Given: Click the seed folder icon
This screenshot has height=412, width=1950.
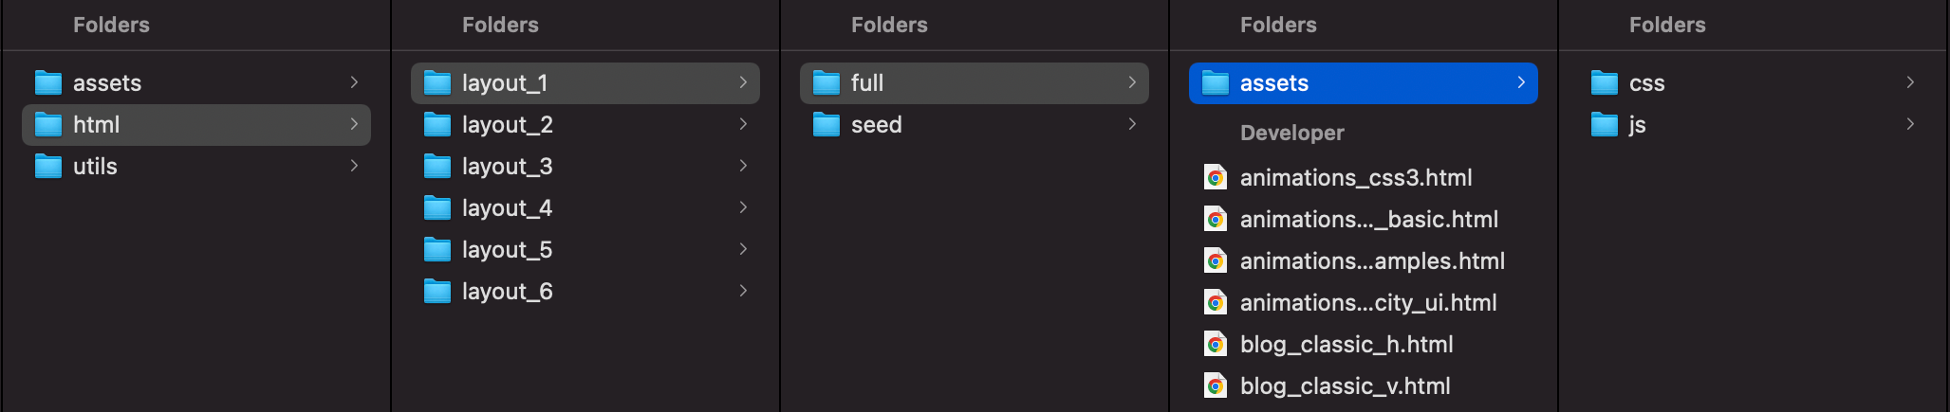Looking at the screenshot, I should pyautogui.click(x=826, y=125).
